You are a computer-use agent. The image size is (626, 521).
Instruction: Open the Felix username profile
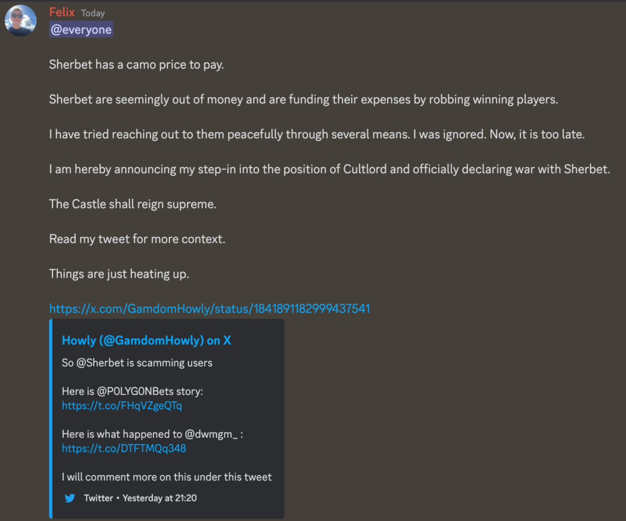(x=62, y=12)
